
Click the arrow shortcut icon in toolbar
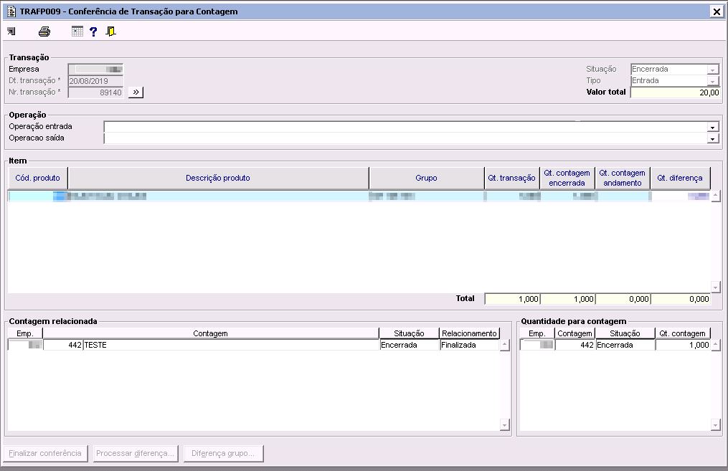11,32
